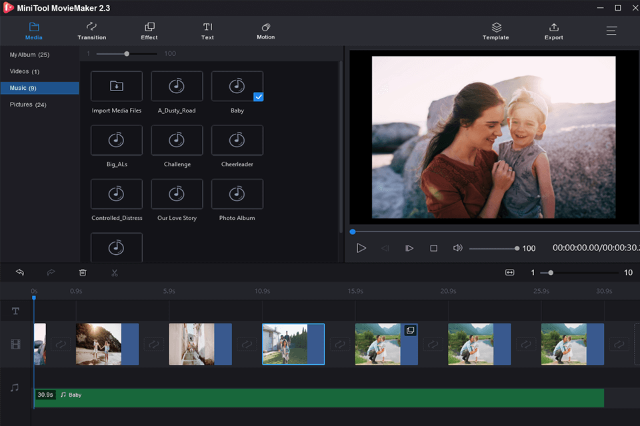
Task: Click transition slot between first two clips
Action: (61, 344)
